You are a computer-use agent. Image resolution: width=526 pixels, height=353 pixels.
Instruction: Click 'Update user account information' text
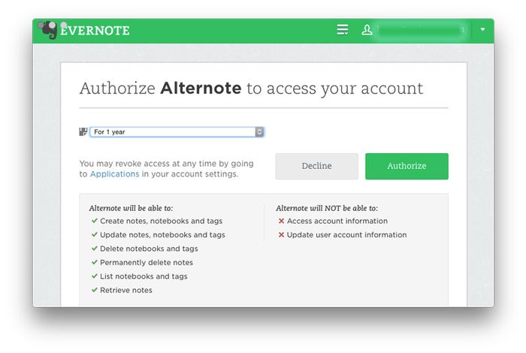[346, 234]
